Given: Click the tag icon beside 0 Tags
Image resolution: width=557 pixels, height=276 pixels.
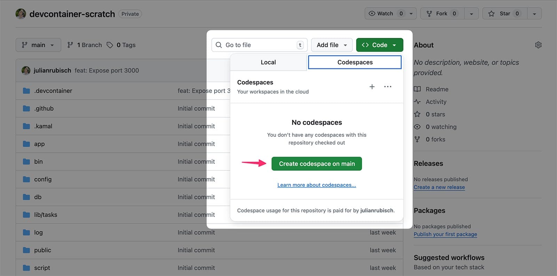Looking at the screenshot, I should point(110,45).
